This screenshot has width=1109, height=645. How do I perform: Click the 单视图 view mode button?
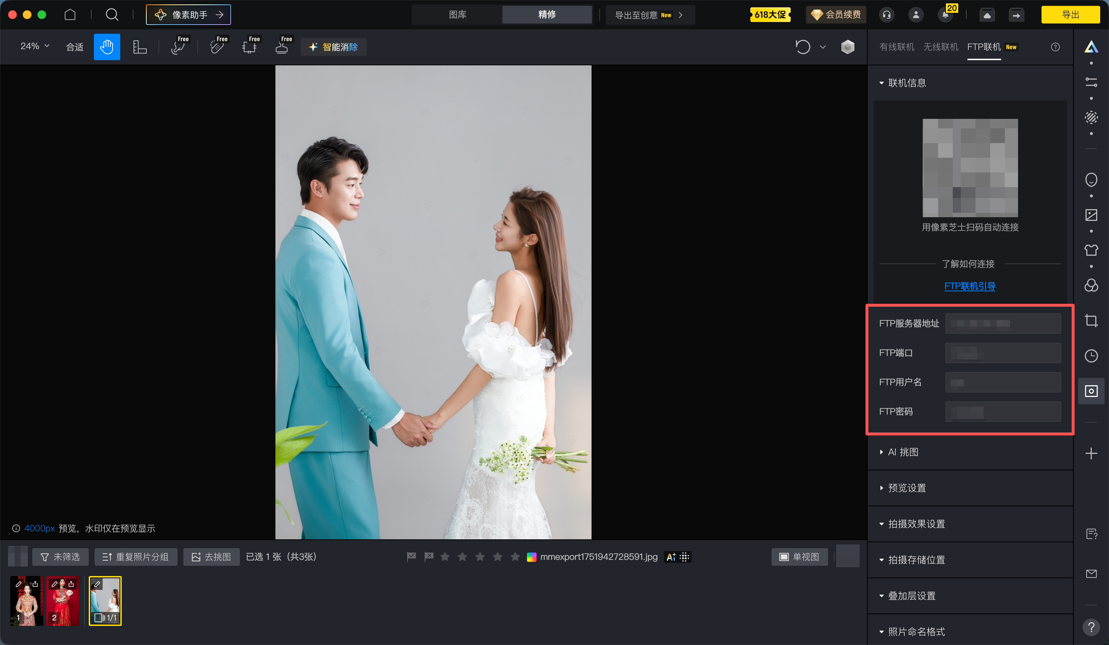click(x=799, y=557)
